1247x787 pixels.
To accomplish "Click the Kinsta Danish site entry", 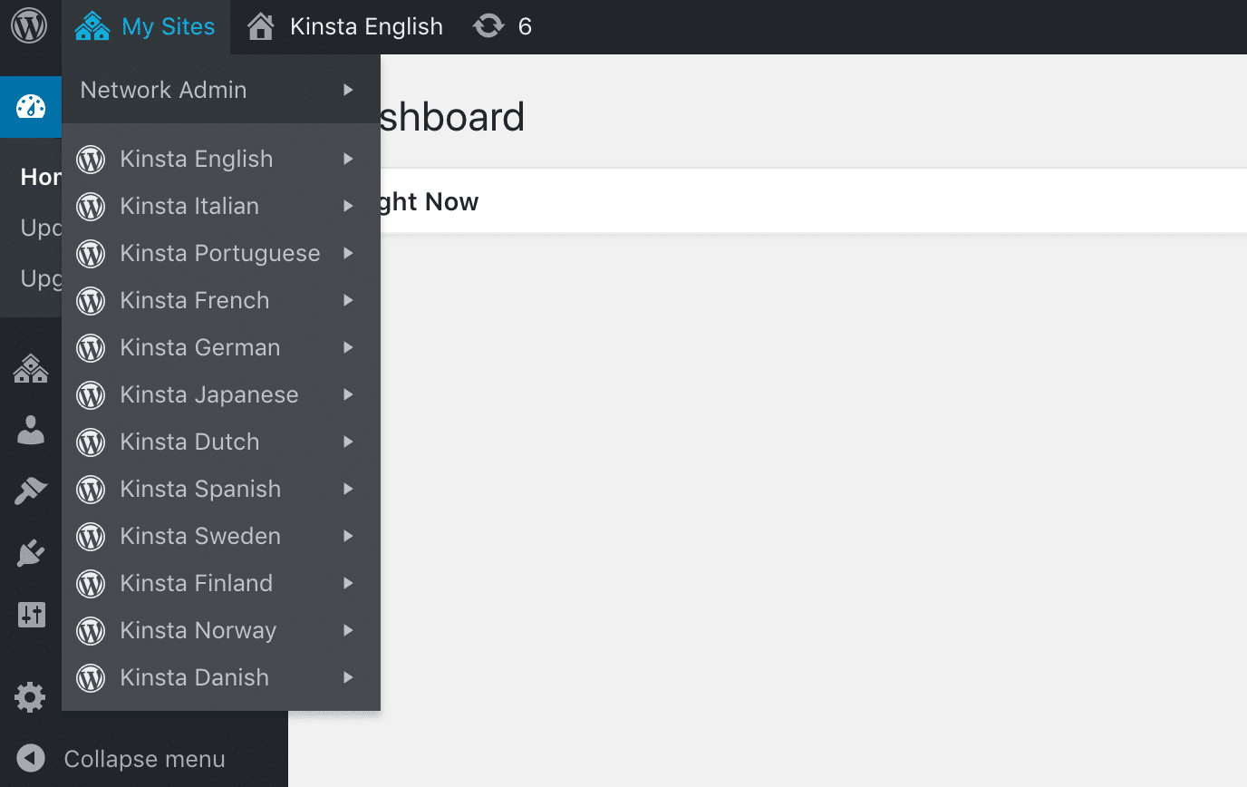I will coord(194,677).
